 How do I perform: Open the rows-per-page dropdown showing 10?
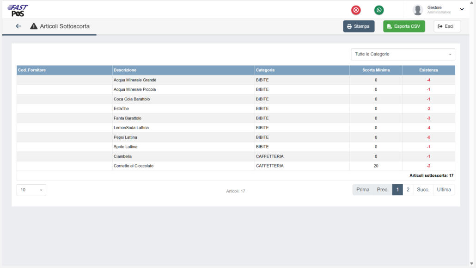(x=31, y=190)
